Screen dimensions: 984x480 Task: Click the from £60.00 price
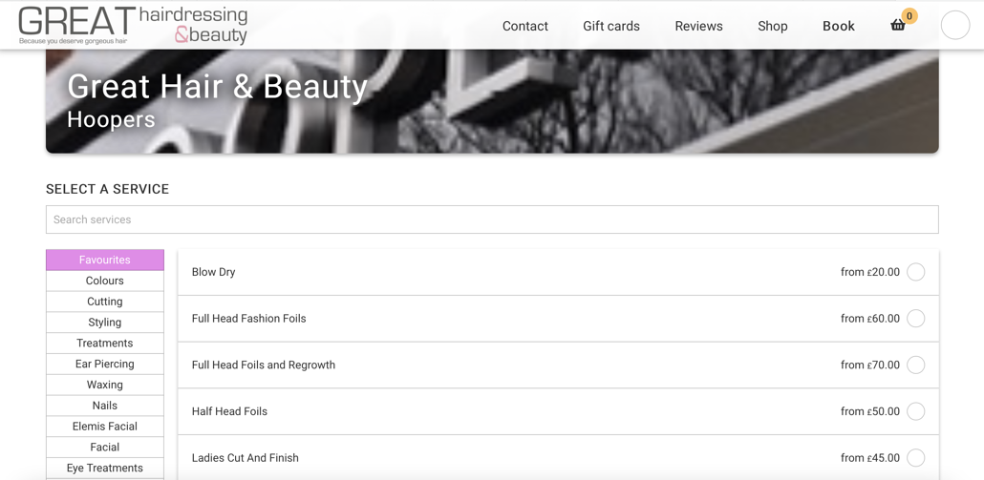coord(869,319)
